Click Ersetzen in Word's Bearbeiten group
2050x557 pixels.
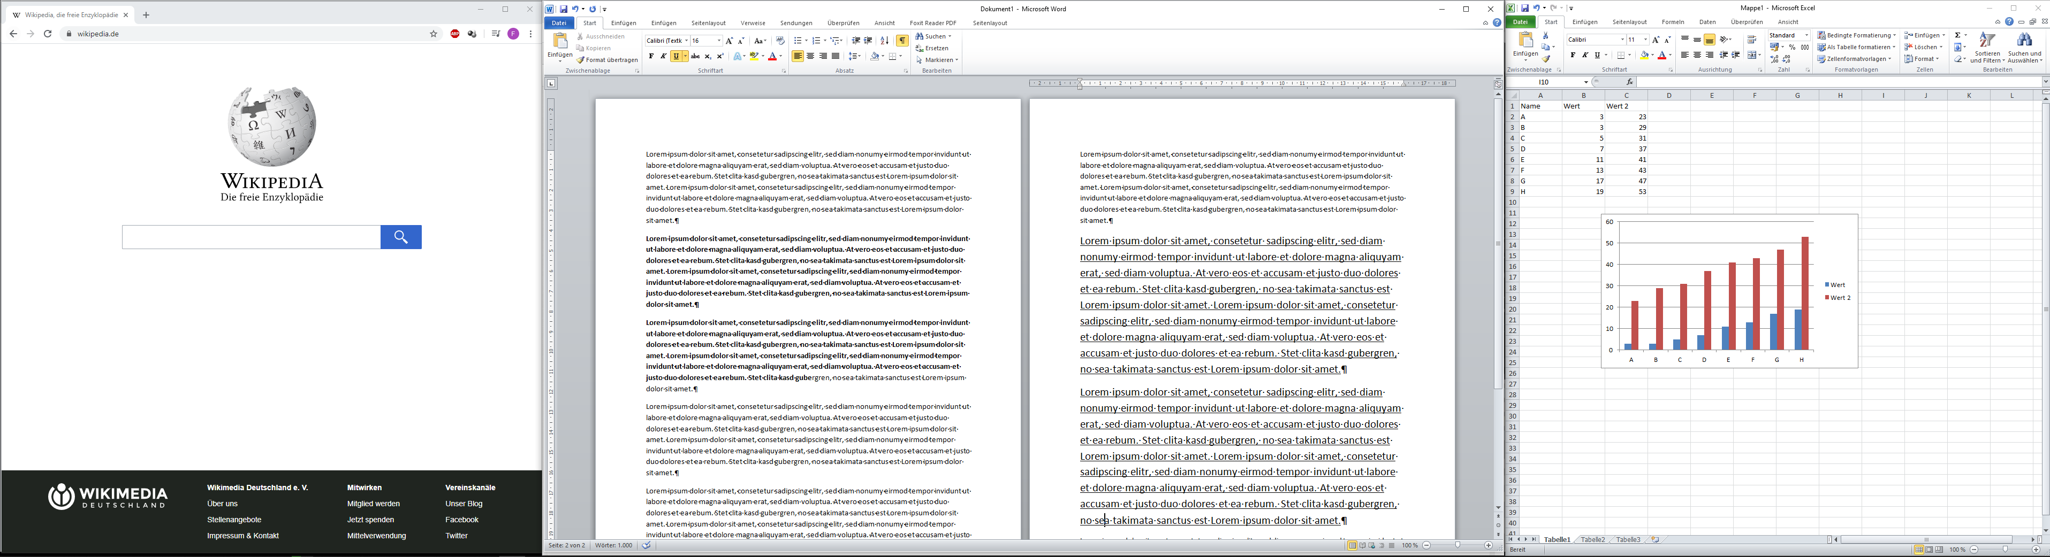932,49
